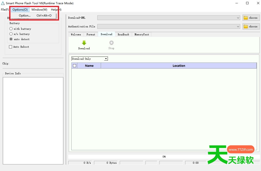This screenshot has width=261, height=171.
Task: Click the gray Stop icon
Action: [111, 43]
